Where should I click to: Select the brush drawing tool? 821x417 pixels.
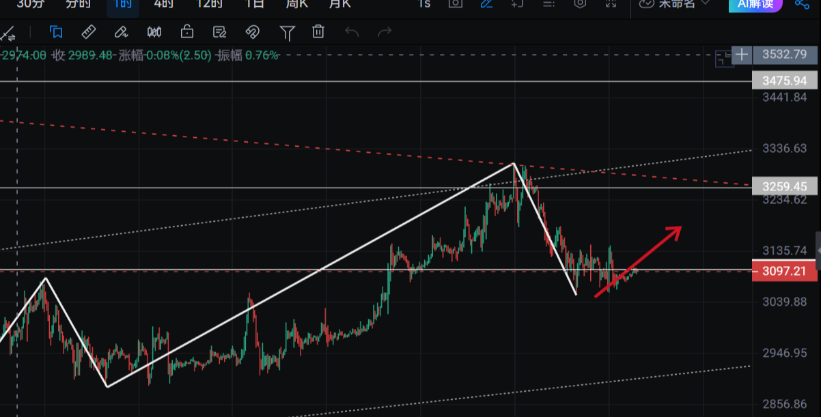pos(122,31)
